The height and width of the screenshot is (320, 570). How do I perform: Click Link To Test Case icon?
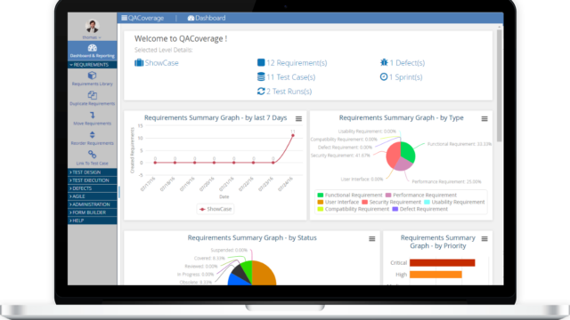click(93, 155)
